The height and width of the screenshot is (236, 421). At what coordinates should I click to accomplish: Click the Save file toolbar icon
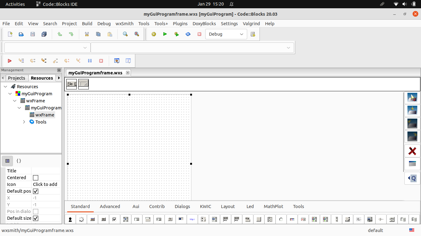pos(33,34)
